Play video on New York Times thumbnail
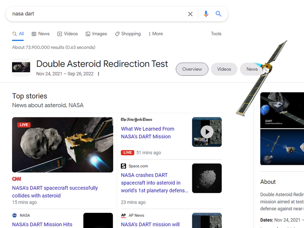The height and width of the screenshot is (228, 304). tap(207, 132)
